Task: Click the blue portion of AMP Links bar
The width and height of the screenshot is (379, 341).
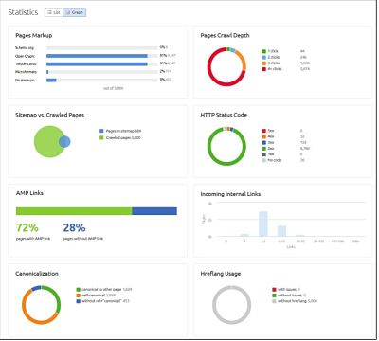Action: point(154,211)
